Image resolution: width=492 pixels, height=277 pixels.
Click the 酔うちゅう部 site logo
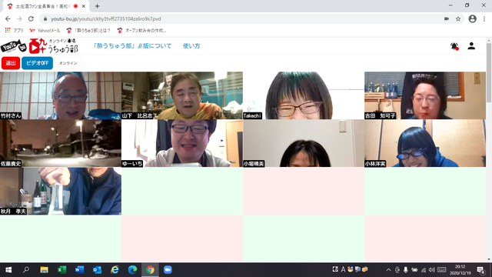[53, 46]
